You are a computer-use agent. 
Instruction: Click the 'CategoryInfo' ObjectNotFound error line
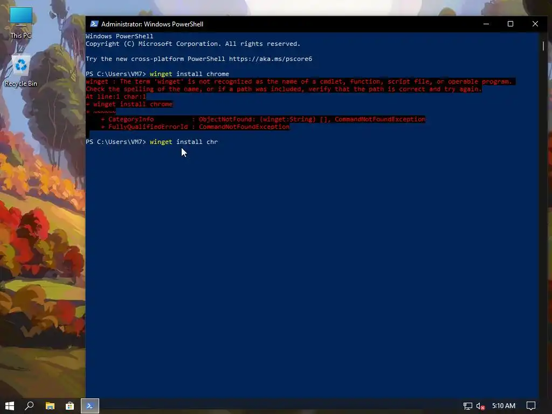263,119
